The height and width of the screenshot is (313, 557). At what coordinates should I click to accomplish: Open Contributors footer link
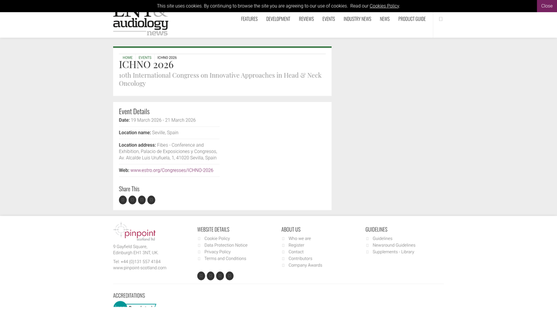point(300,259)
